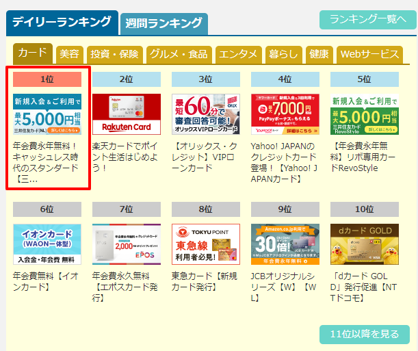Open the オリックスVIPローンカード banner

pos(206,114)
